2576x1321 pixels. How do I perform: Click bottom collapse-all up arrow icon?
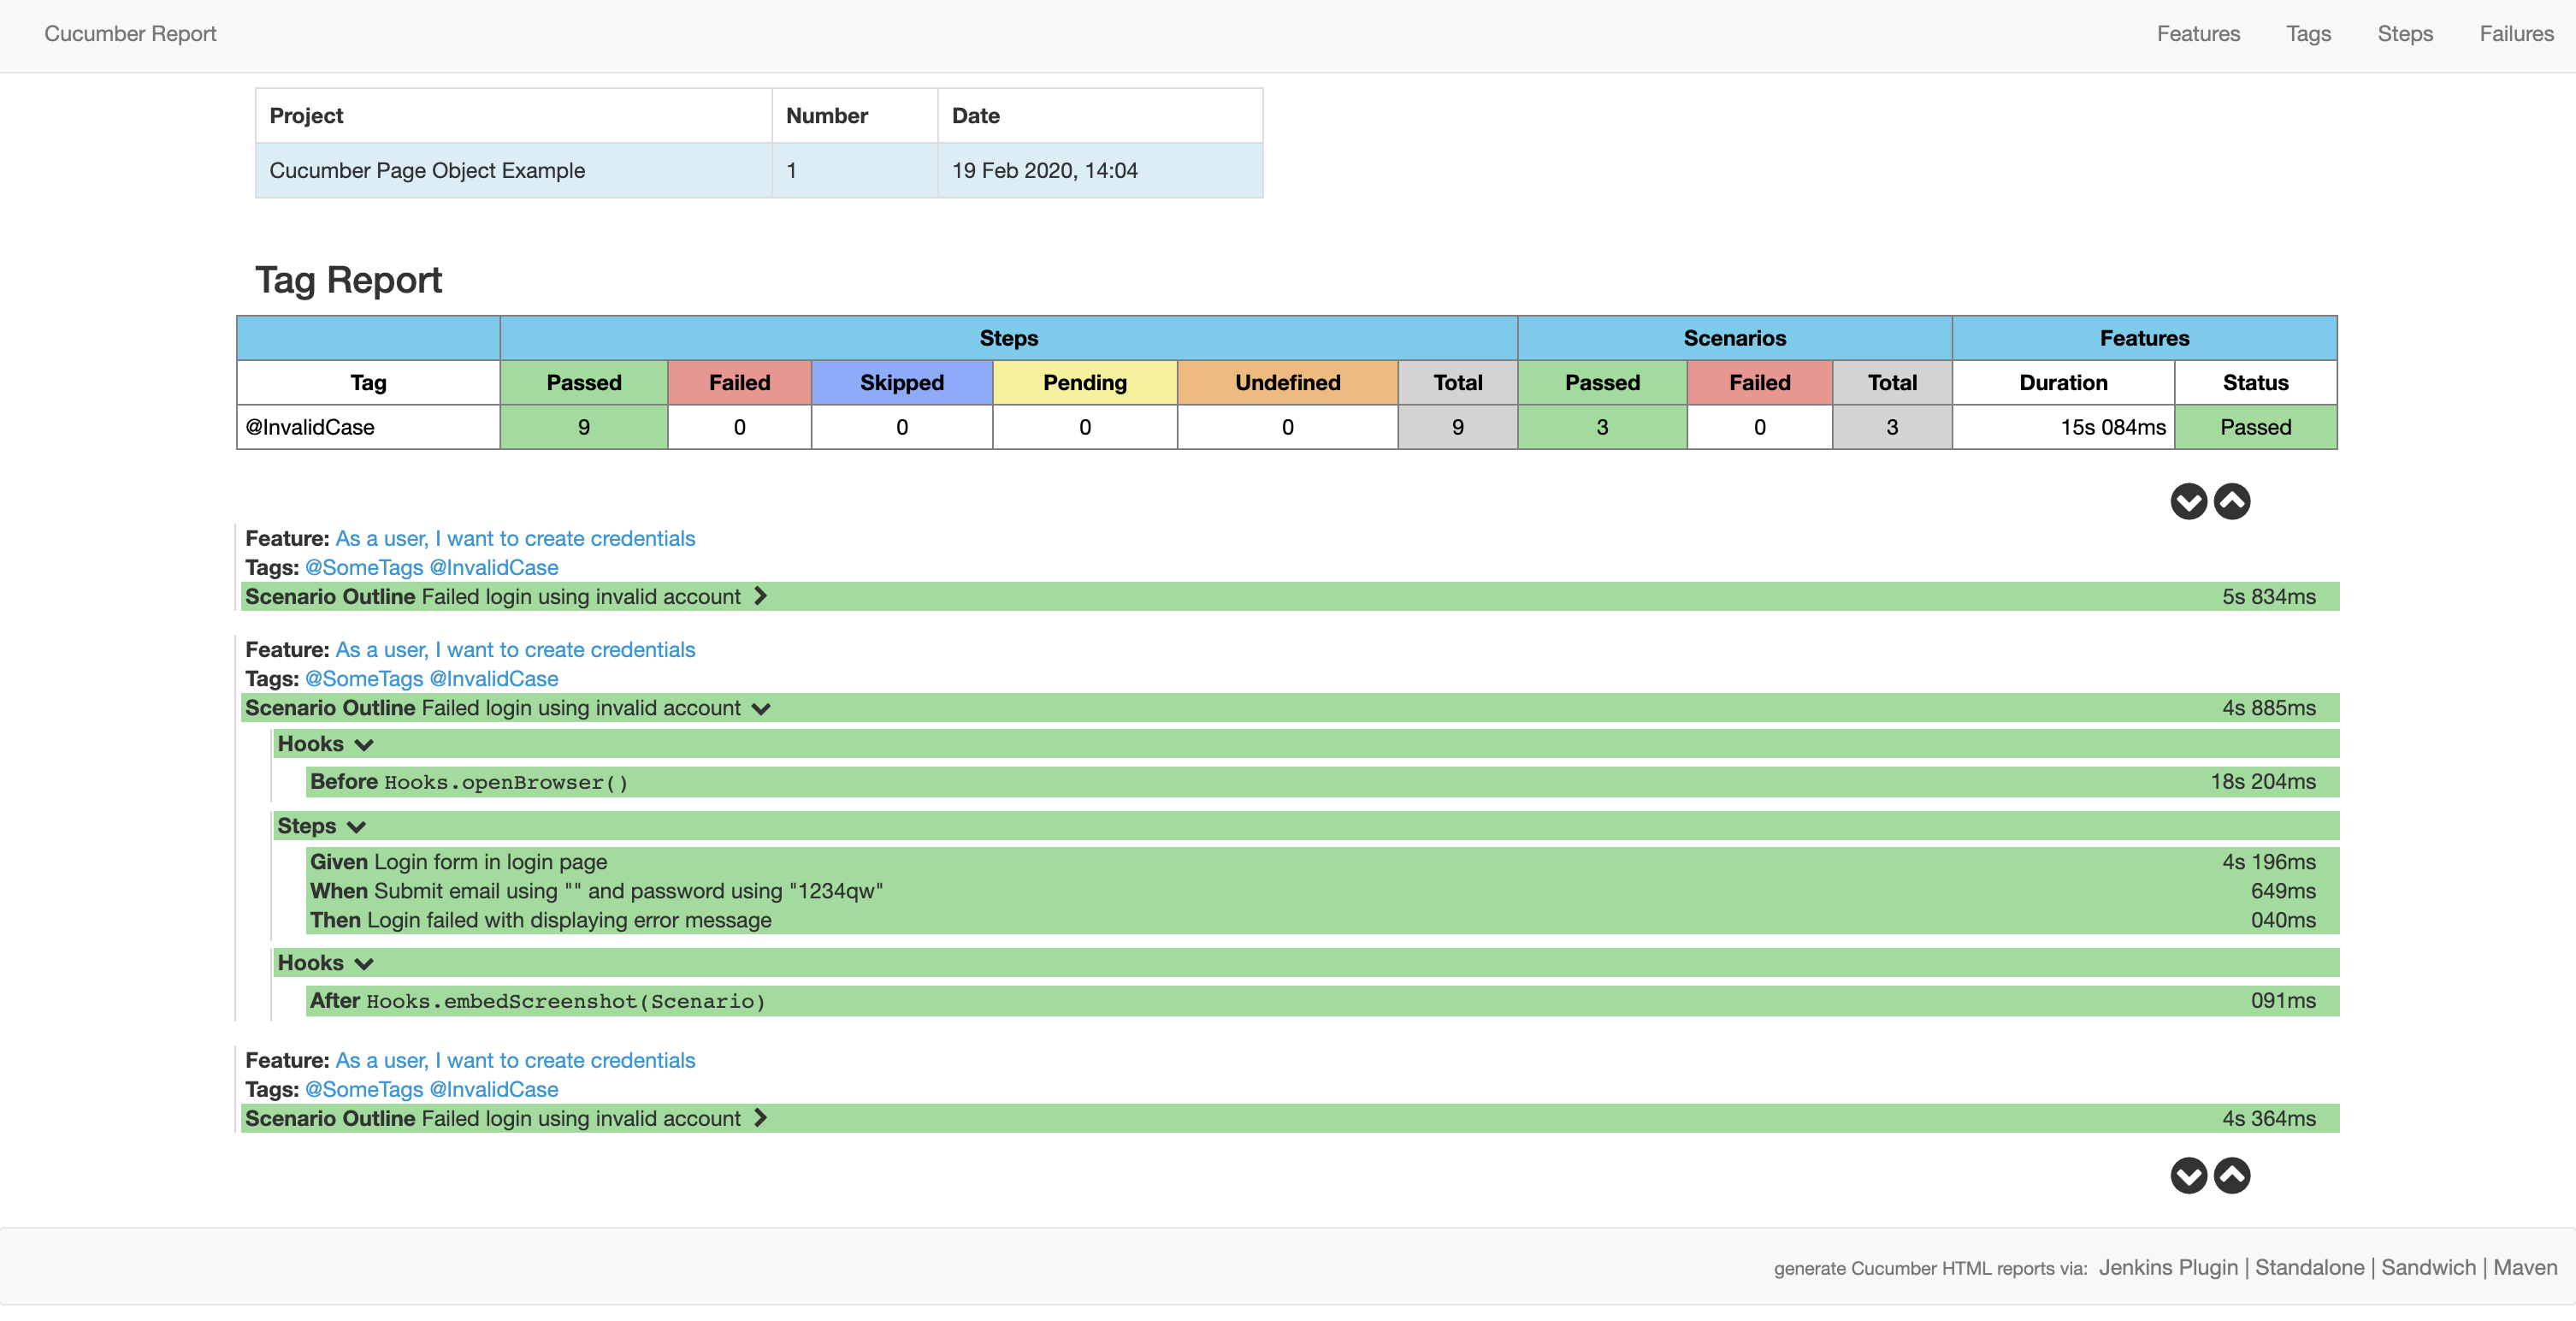click(x=2231, y=1176)
